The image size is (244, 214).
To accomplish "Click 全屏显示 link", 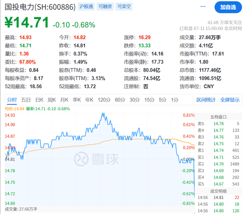I will pos(230,100).
